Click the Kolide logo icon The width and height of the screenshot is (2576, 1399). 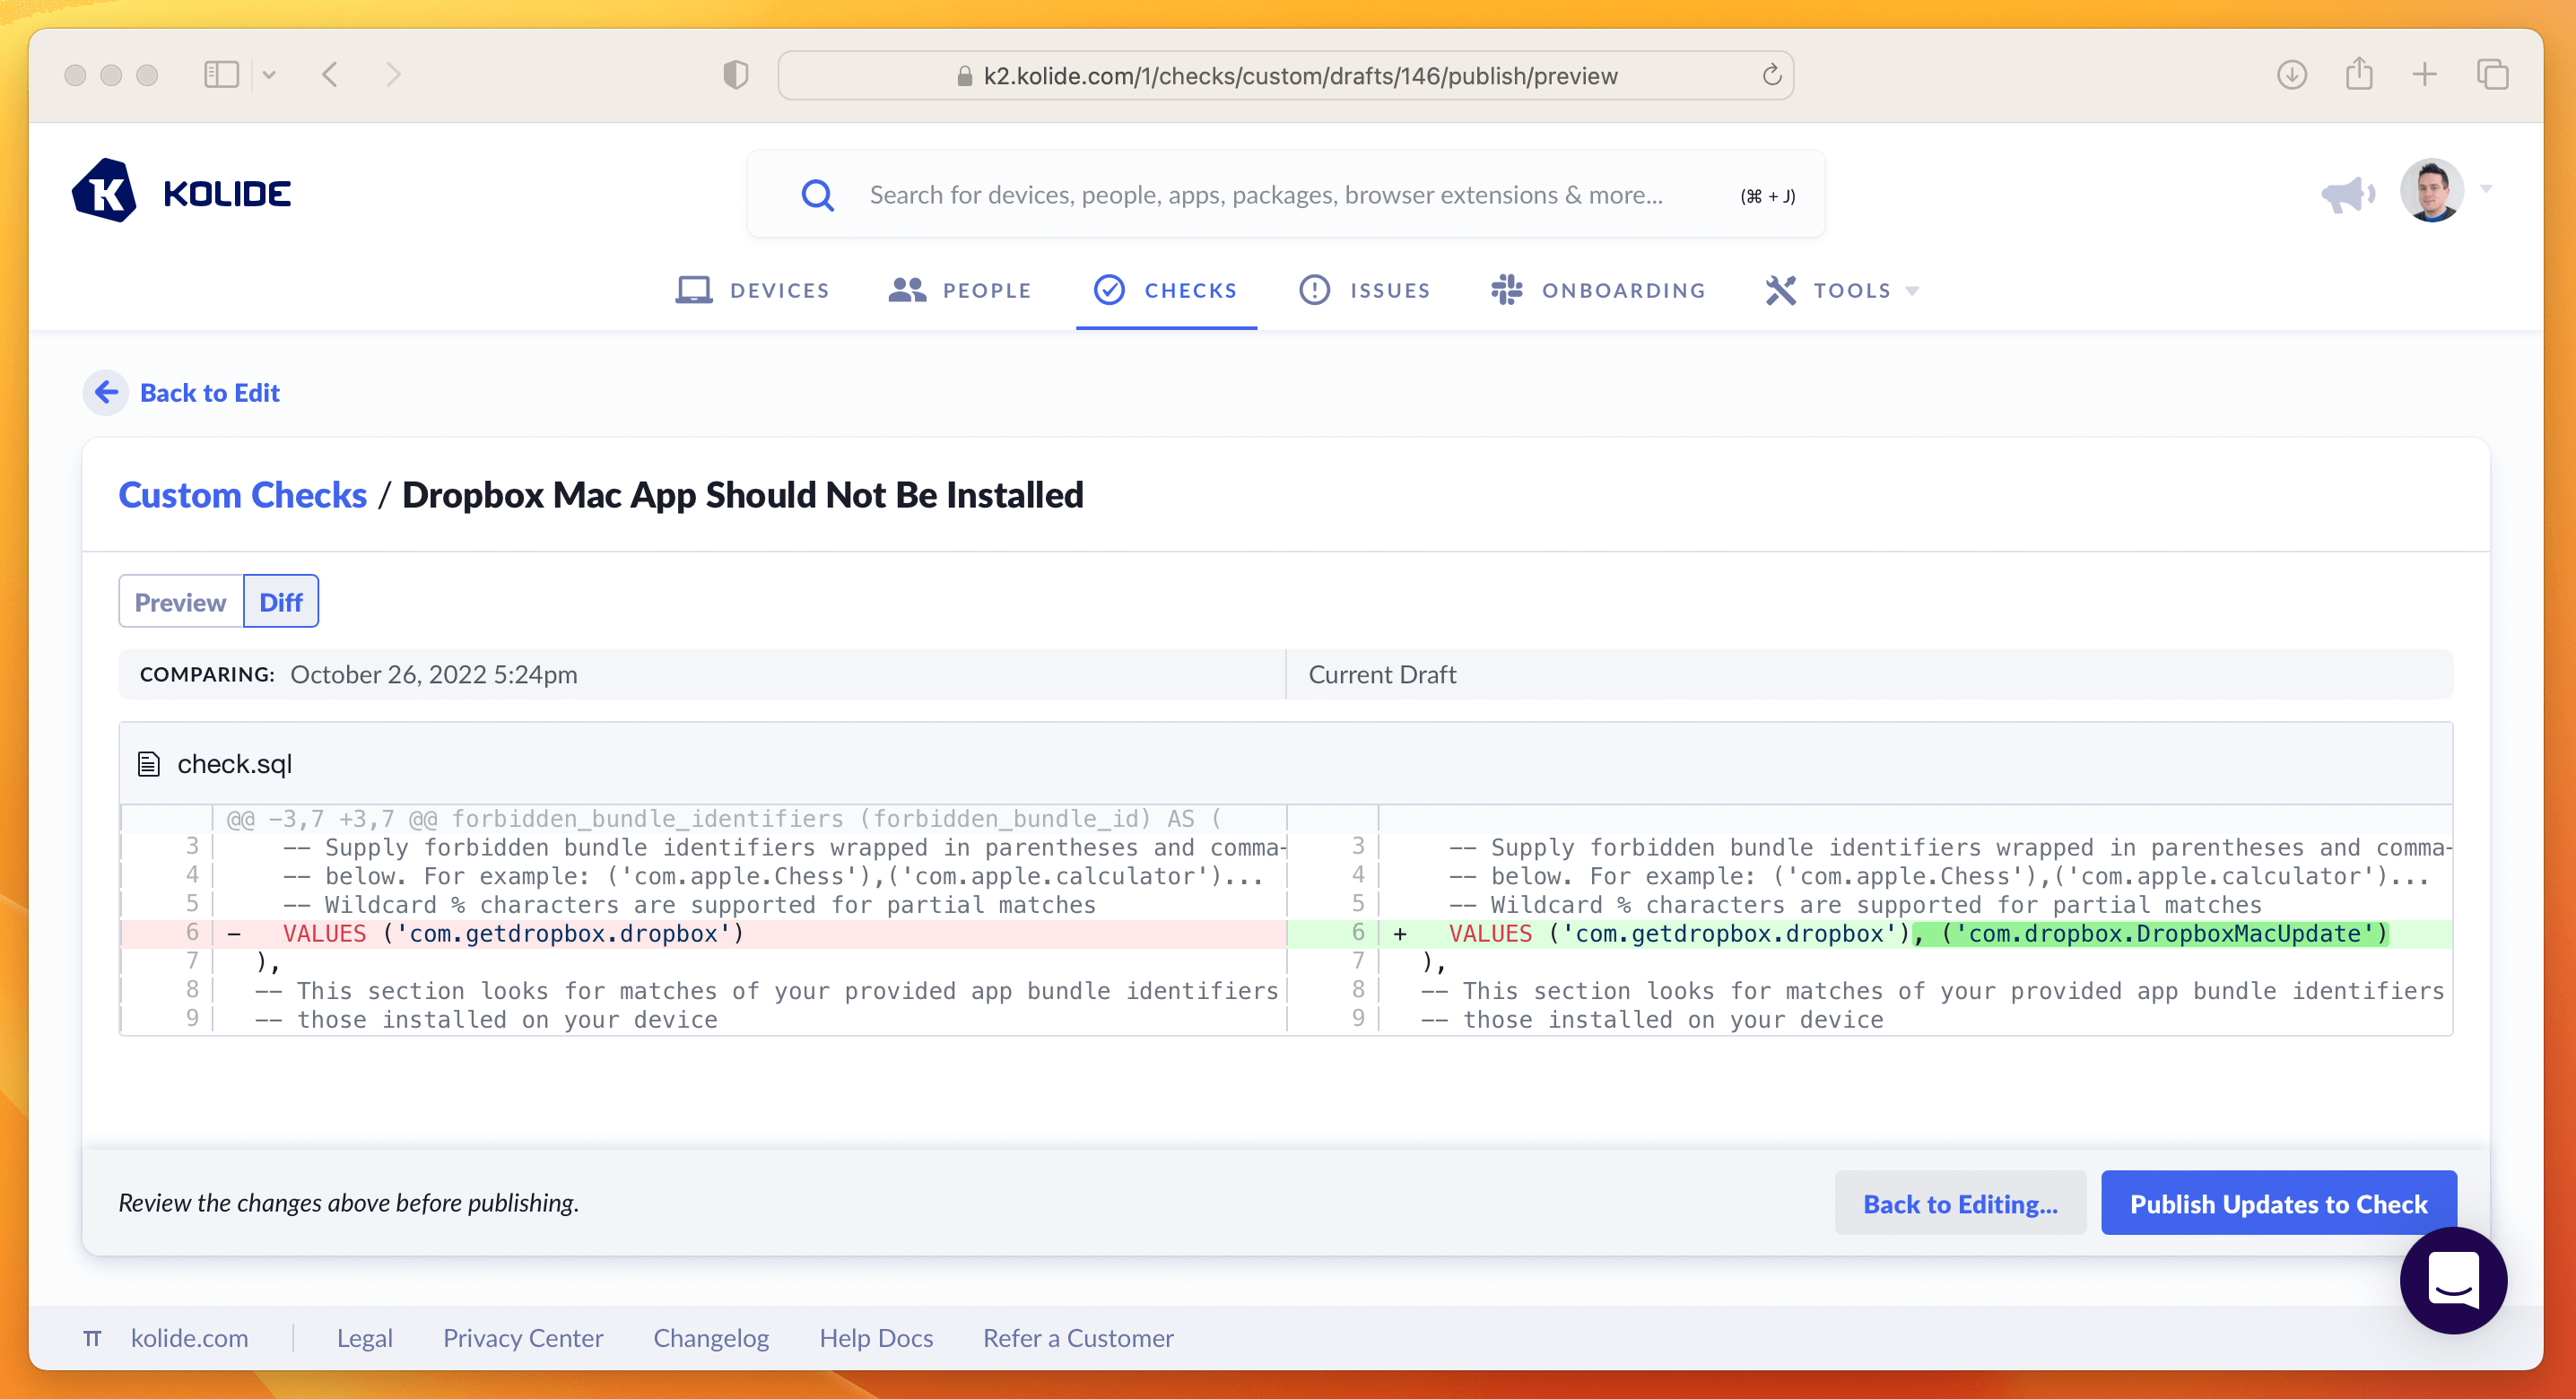coord(105,191)
